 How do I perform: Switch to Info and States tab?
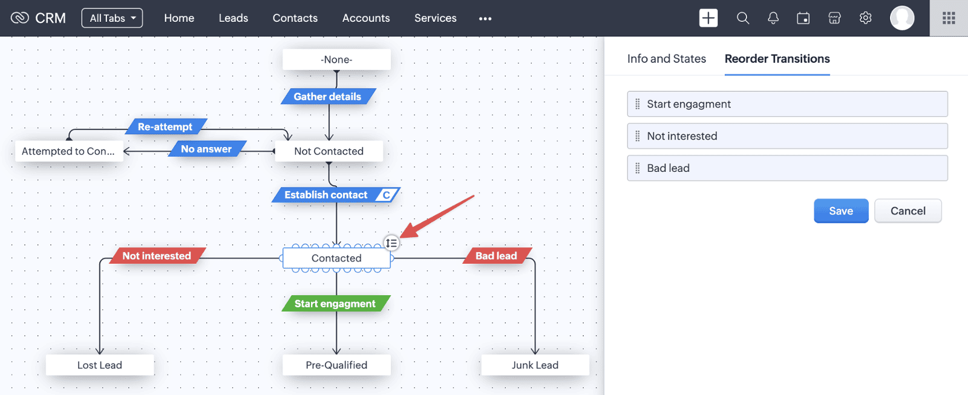pos(667,59)
